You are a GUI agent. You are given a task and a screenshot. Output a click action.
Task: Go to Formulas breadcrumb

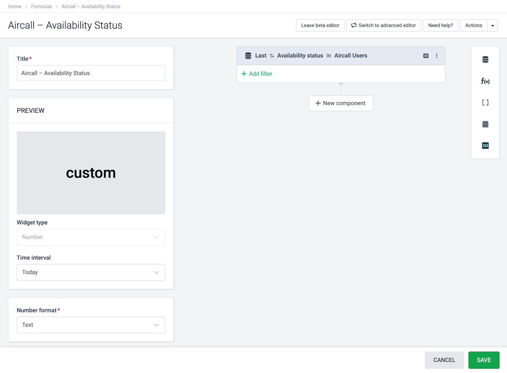coord(42,6)
